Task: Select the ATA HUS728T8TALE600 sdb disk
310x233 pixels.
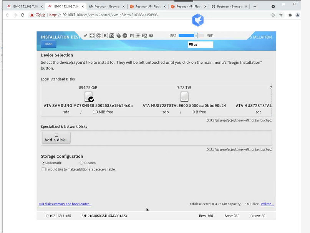Action: [x=184, y=97]
